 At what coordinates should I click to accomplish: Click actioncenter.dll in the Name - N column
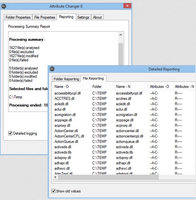point(127,131)
